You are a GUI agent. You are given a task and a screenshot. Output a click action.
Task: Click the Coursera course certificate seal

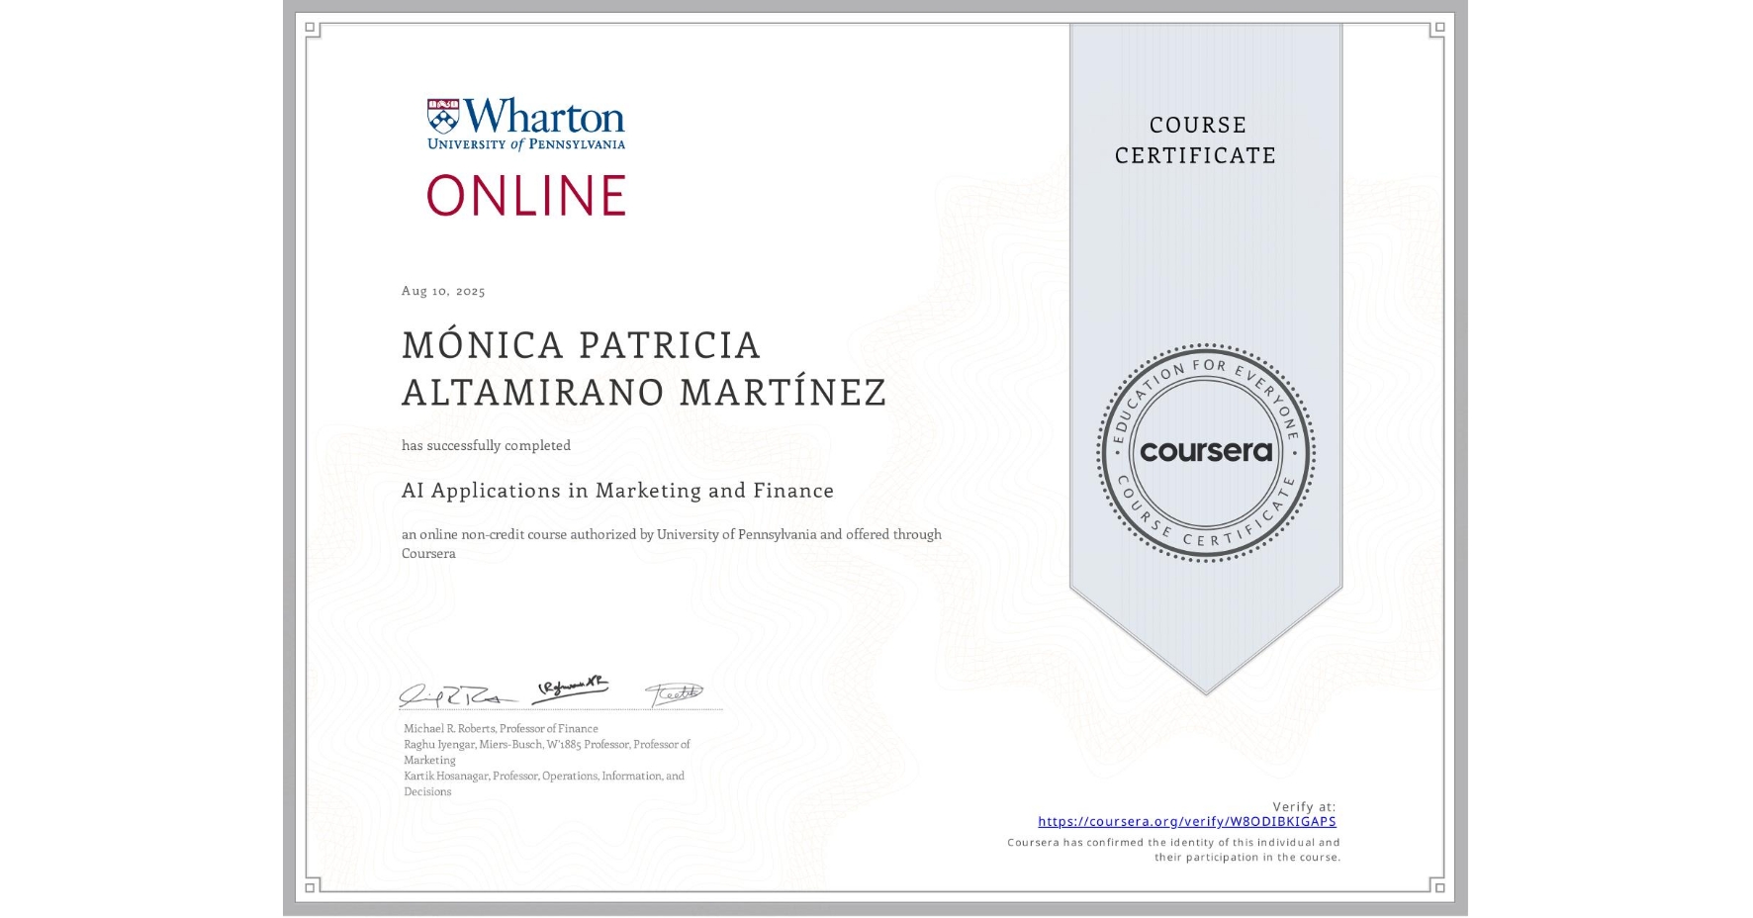(1205, 453)
